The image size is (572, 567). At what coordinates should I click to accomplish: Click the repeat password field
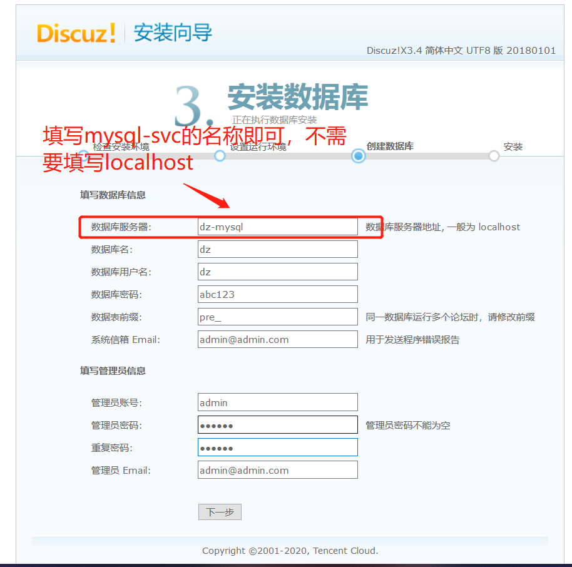click(x=278, y=447)
